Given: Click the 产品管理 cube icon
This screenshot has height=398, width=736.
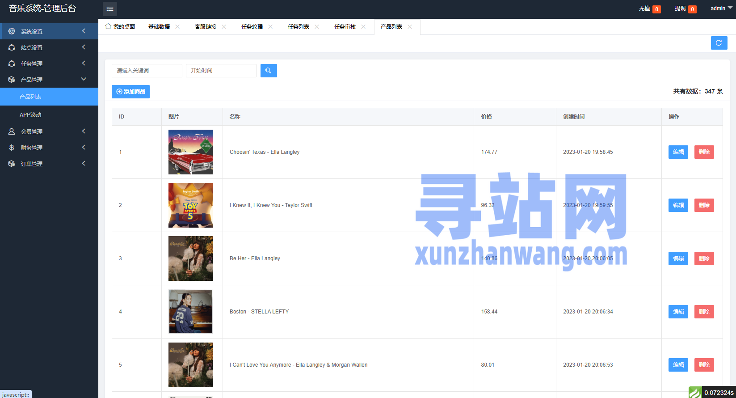Looking at the screenshot, I should pyautogui.click(x=12, y=80).
